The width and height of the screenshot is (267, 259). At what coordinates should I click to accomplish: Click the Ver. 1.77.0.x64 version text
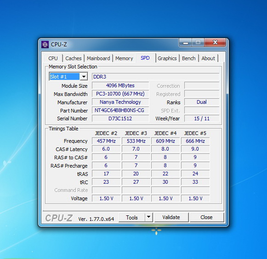tap(96, 219)
